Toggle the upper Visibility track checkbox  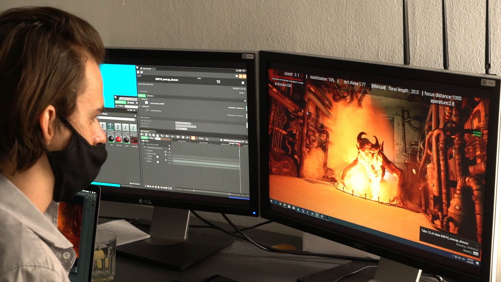pos(157,157)
